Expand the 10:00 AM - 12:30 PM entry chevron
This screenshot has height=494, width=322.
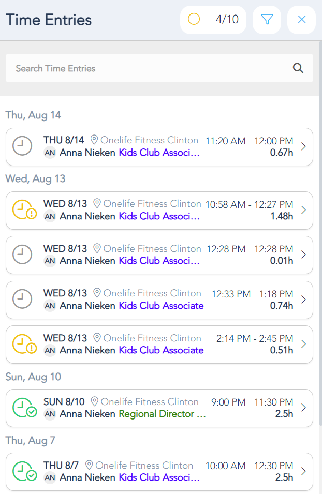tap(303, 472)
